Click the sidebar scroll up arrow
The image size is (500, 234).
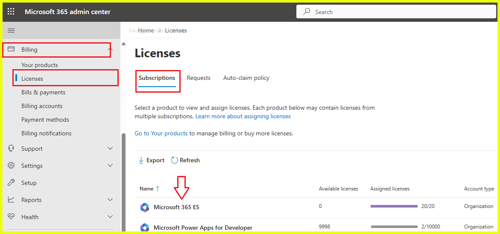click(x=124, y=44)
